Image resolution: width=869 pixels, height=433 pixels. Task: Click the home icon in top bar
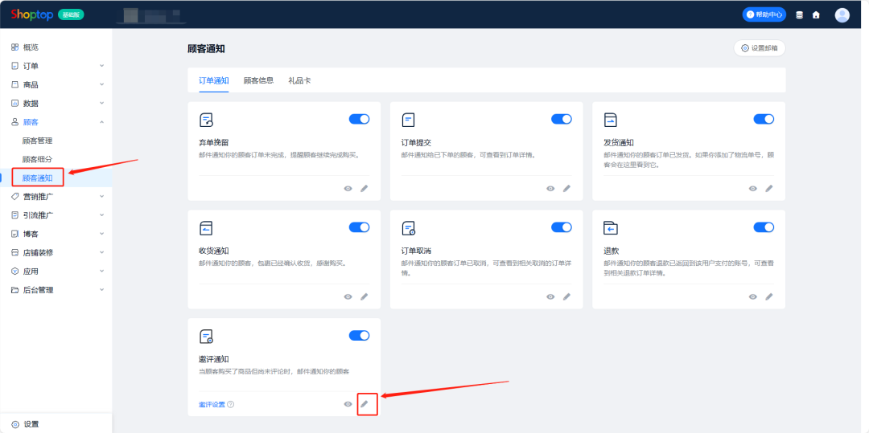pyautogui.click(x=816, y=14)
